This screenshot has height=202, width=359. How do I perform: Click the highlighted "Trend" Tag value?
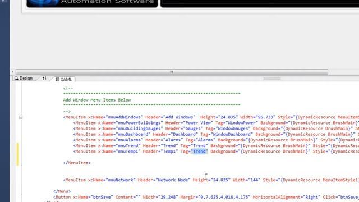[x=200, y=151]
